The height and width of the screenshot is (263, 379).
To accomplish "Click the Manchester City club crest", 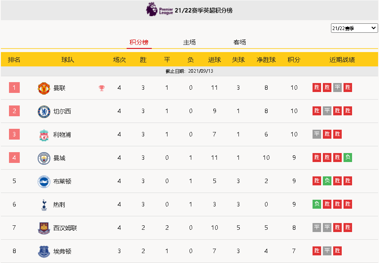I will pyautogui.click(x=44, y=158).
